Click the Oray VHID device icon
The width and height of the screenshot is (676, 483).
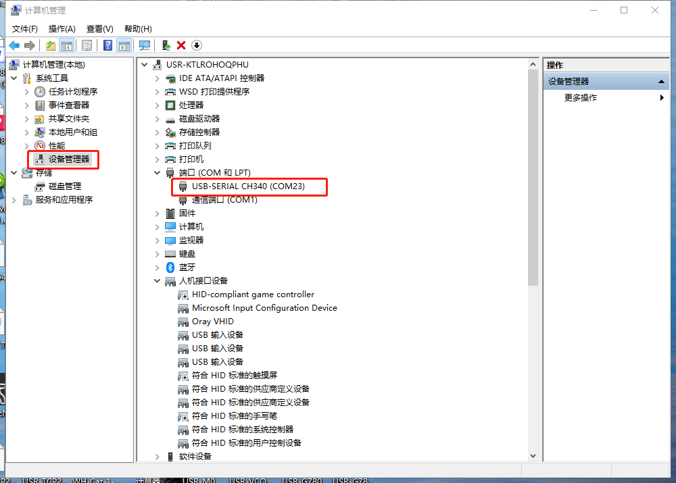(183, 322)
